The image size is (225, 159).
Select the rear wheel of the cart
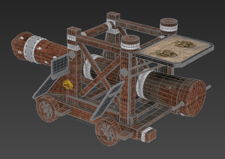[47, 109]
